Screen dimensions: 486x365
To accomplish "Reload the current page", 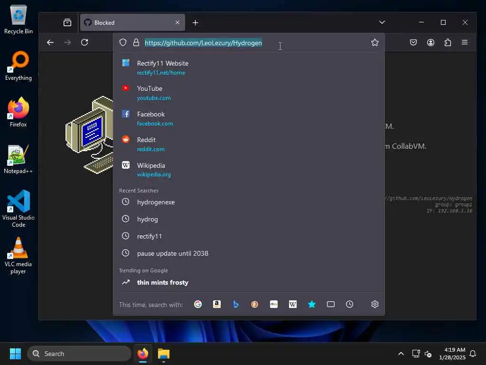I will tap(84, 42).
